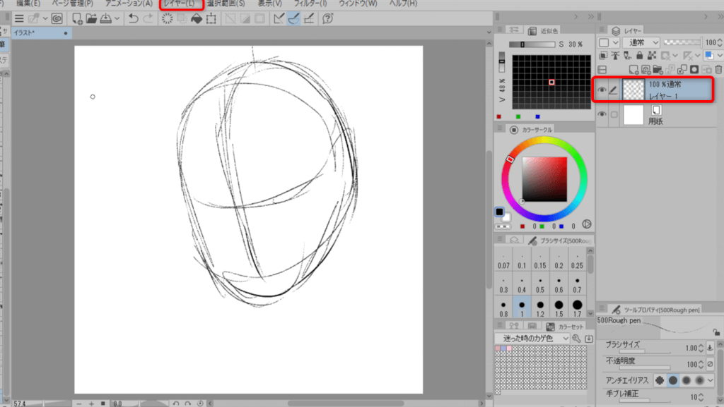Open the palette color dropdown in layer panel
The height and width of the screenshot is (407, 724).
pyautogui.click(x=608, y=42)
